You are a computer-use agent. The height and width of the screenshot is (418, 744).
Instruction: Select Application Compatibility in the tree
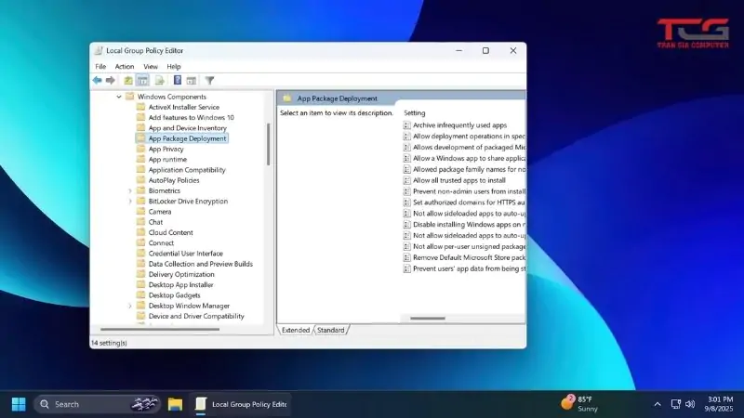187,170
